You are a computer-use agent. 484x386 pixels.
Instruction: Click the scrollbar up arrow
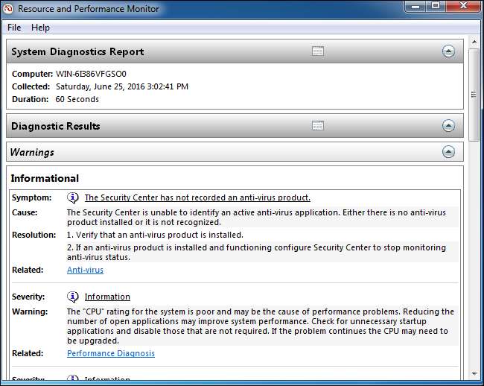474,42
